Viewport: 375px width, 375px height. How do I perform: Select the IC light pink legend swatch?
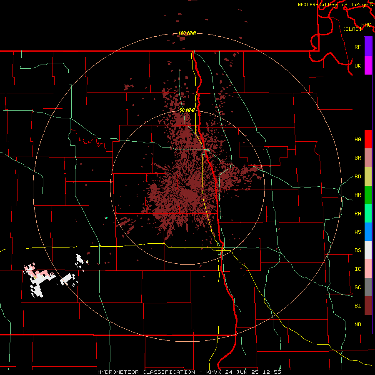[x=368, y=269]
